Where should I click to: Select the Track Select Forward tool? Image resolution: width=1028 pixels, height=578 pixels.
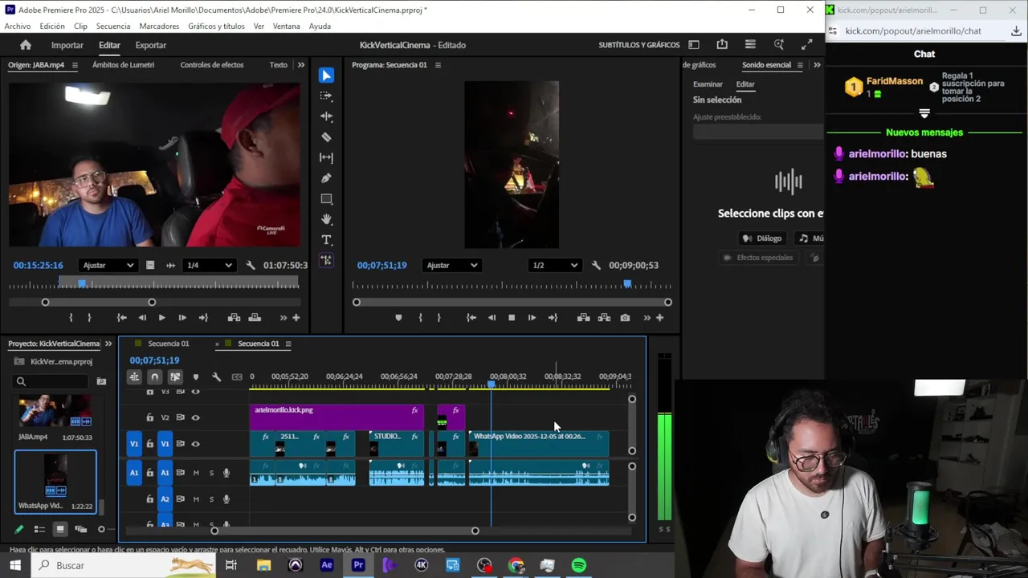tap(326, 96)
